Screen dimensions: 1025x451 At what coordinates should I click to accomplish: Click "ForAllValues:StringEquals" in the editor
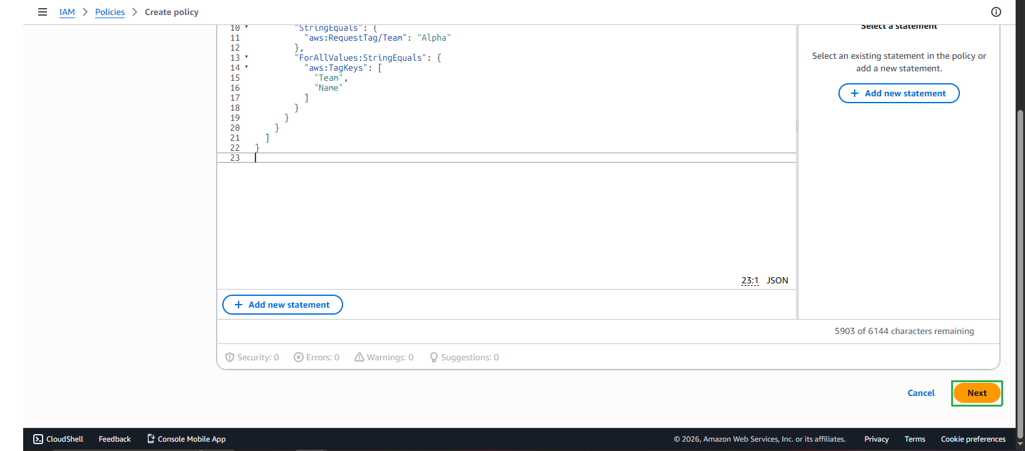[361, 58]
